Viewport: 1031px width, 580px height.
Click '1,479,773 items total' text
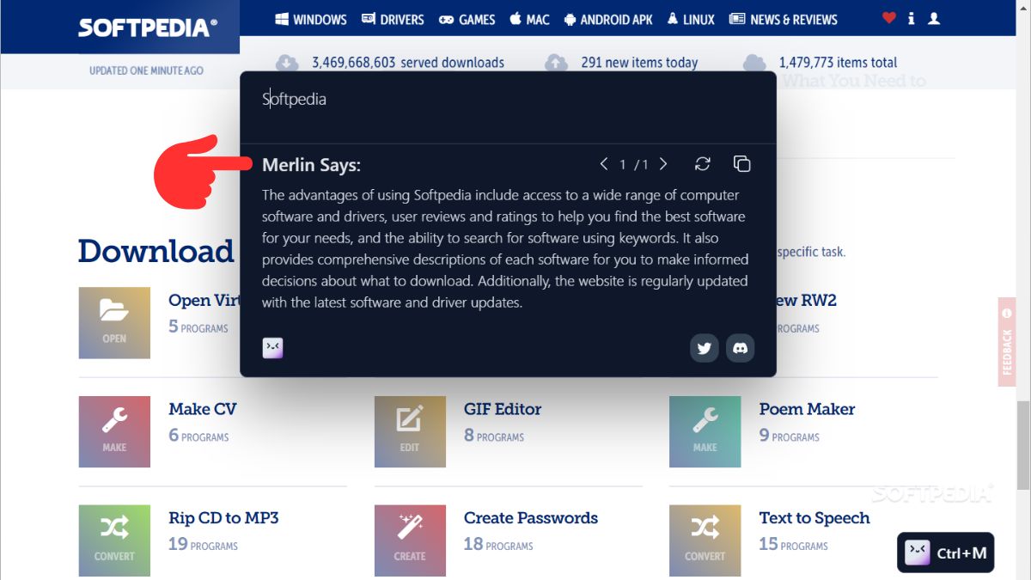[x=838, y=63]
